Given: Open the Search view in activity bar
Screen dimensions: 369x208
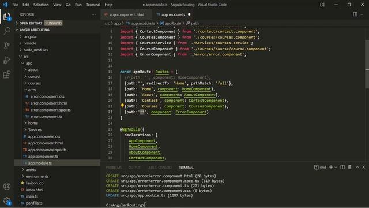Looking at the screenshot, I should point(7,31).
